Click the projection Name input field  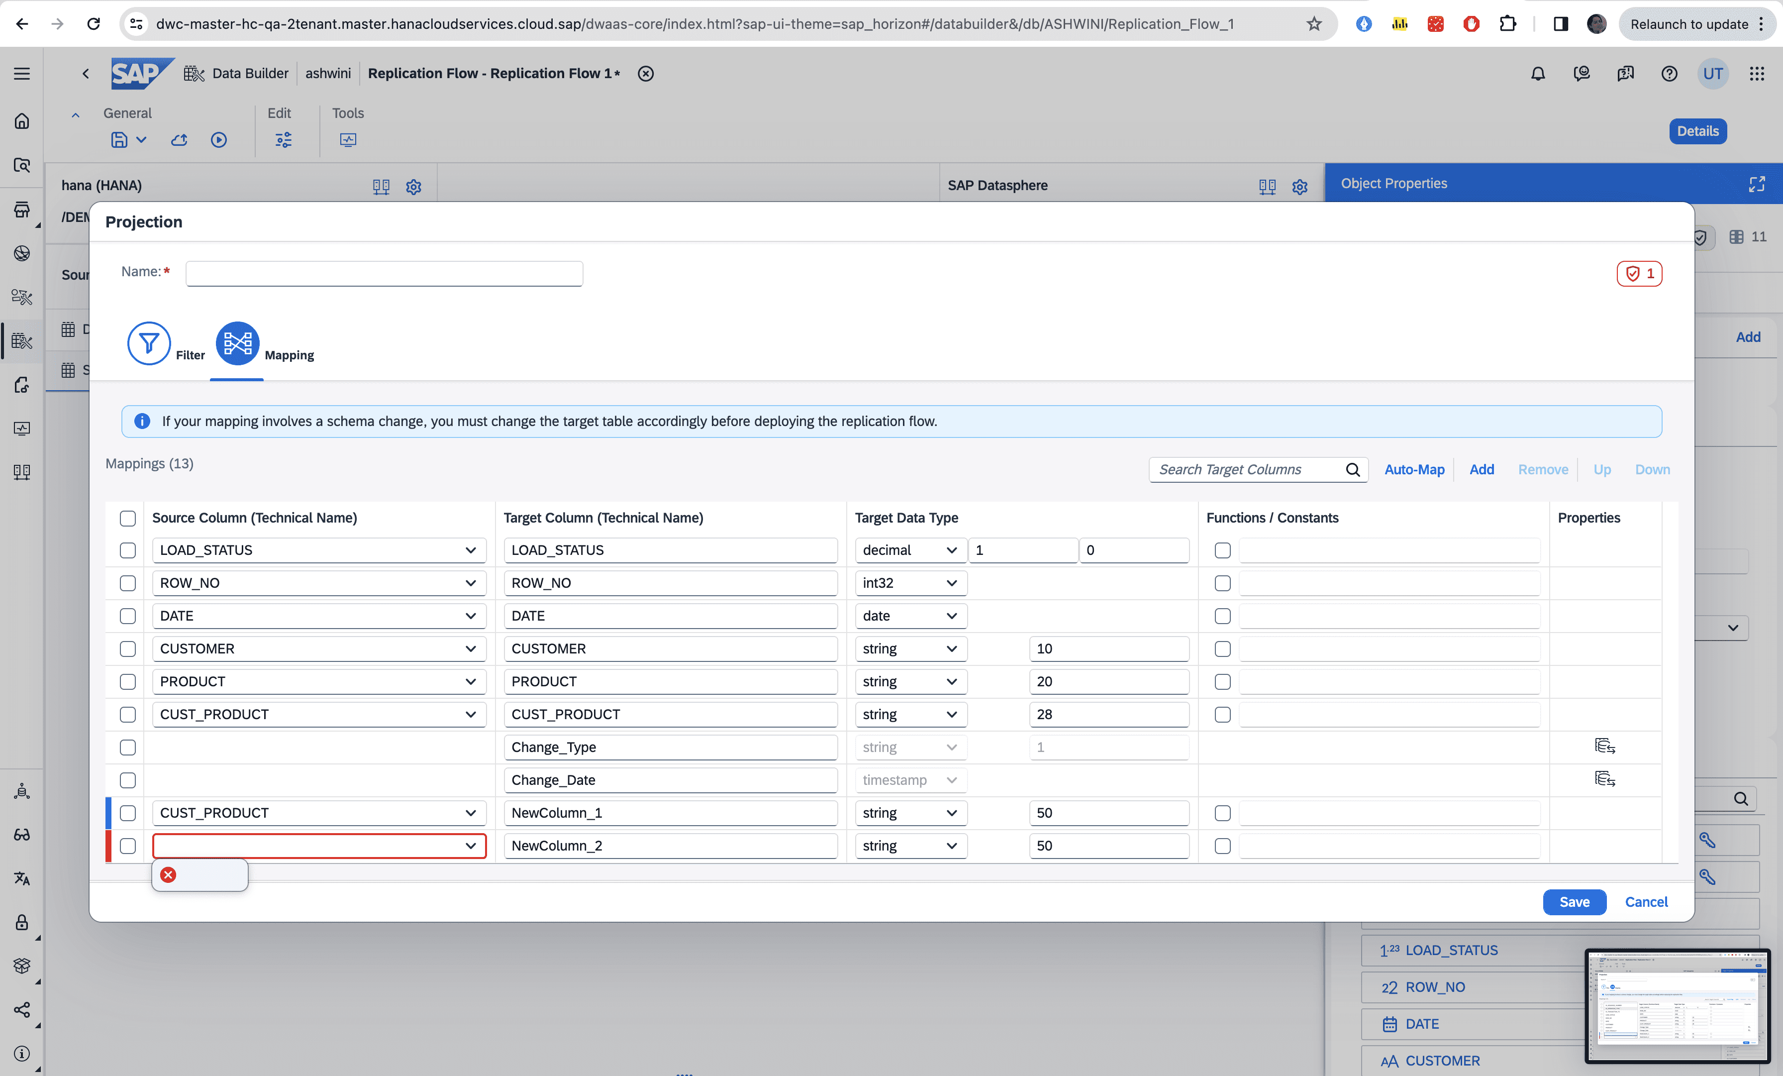coord(384,273)
